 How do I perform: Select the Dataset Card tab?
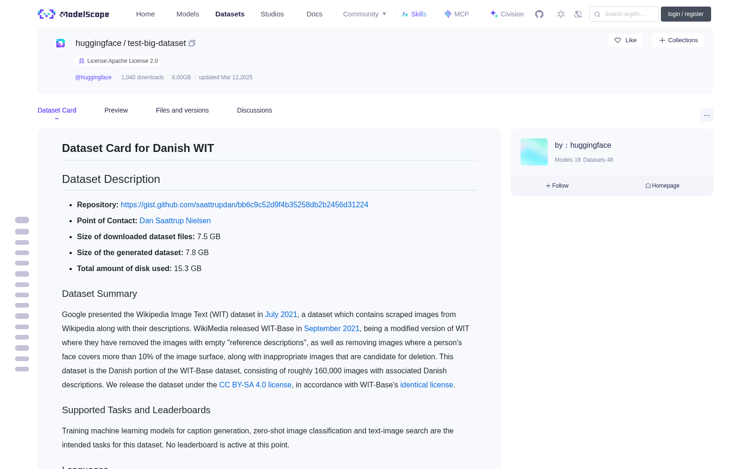click(x=57, y=110)
